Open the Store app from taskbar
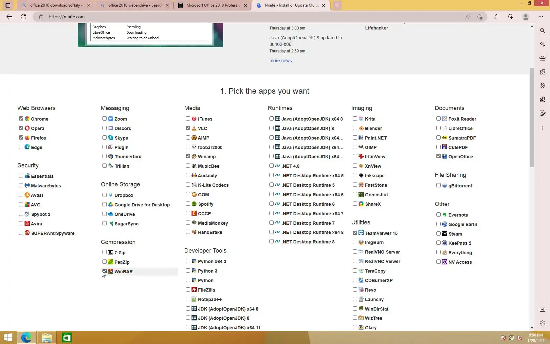This screenshot has width=550, height=344. pos(67,337)
